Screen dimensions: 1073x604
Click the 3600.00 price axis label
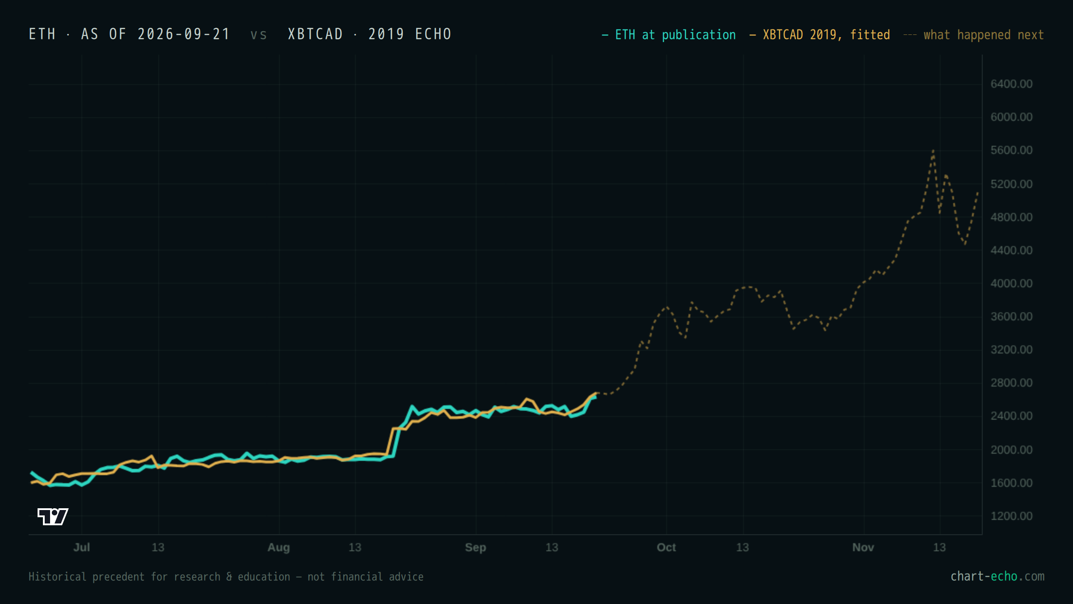1011,316
